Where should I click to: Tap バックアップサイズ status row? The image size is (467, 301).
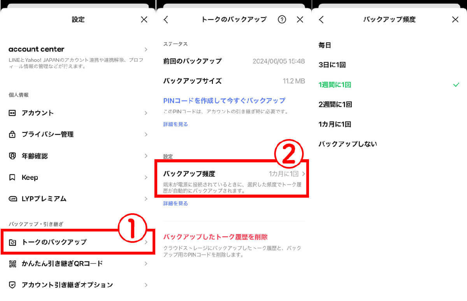(233, 81)
